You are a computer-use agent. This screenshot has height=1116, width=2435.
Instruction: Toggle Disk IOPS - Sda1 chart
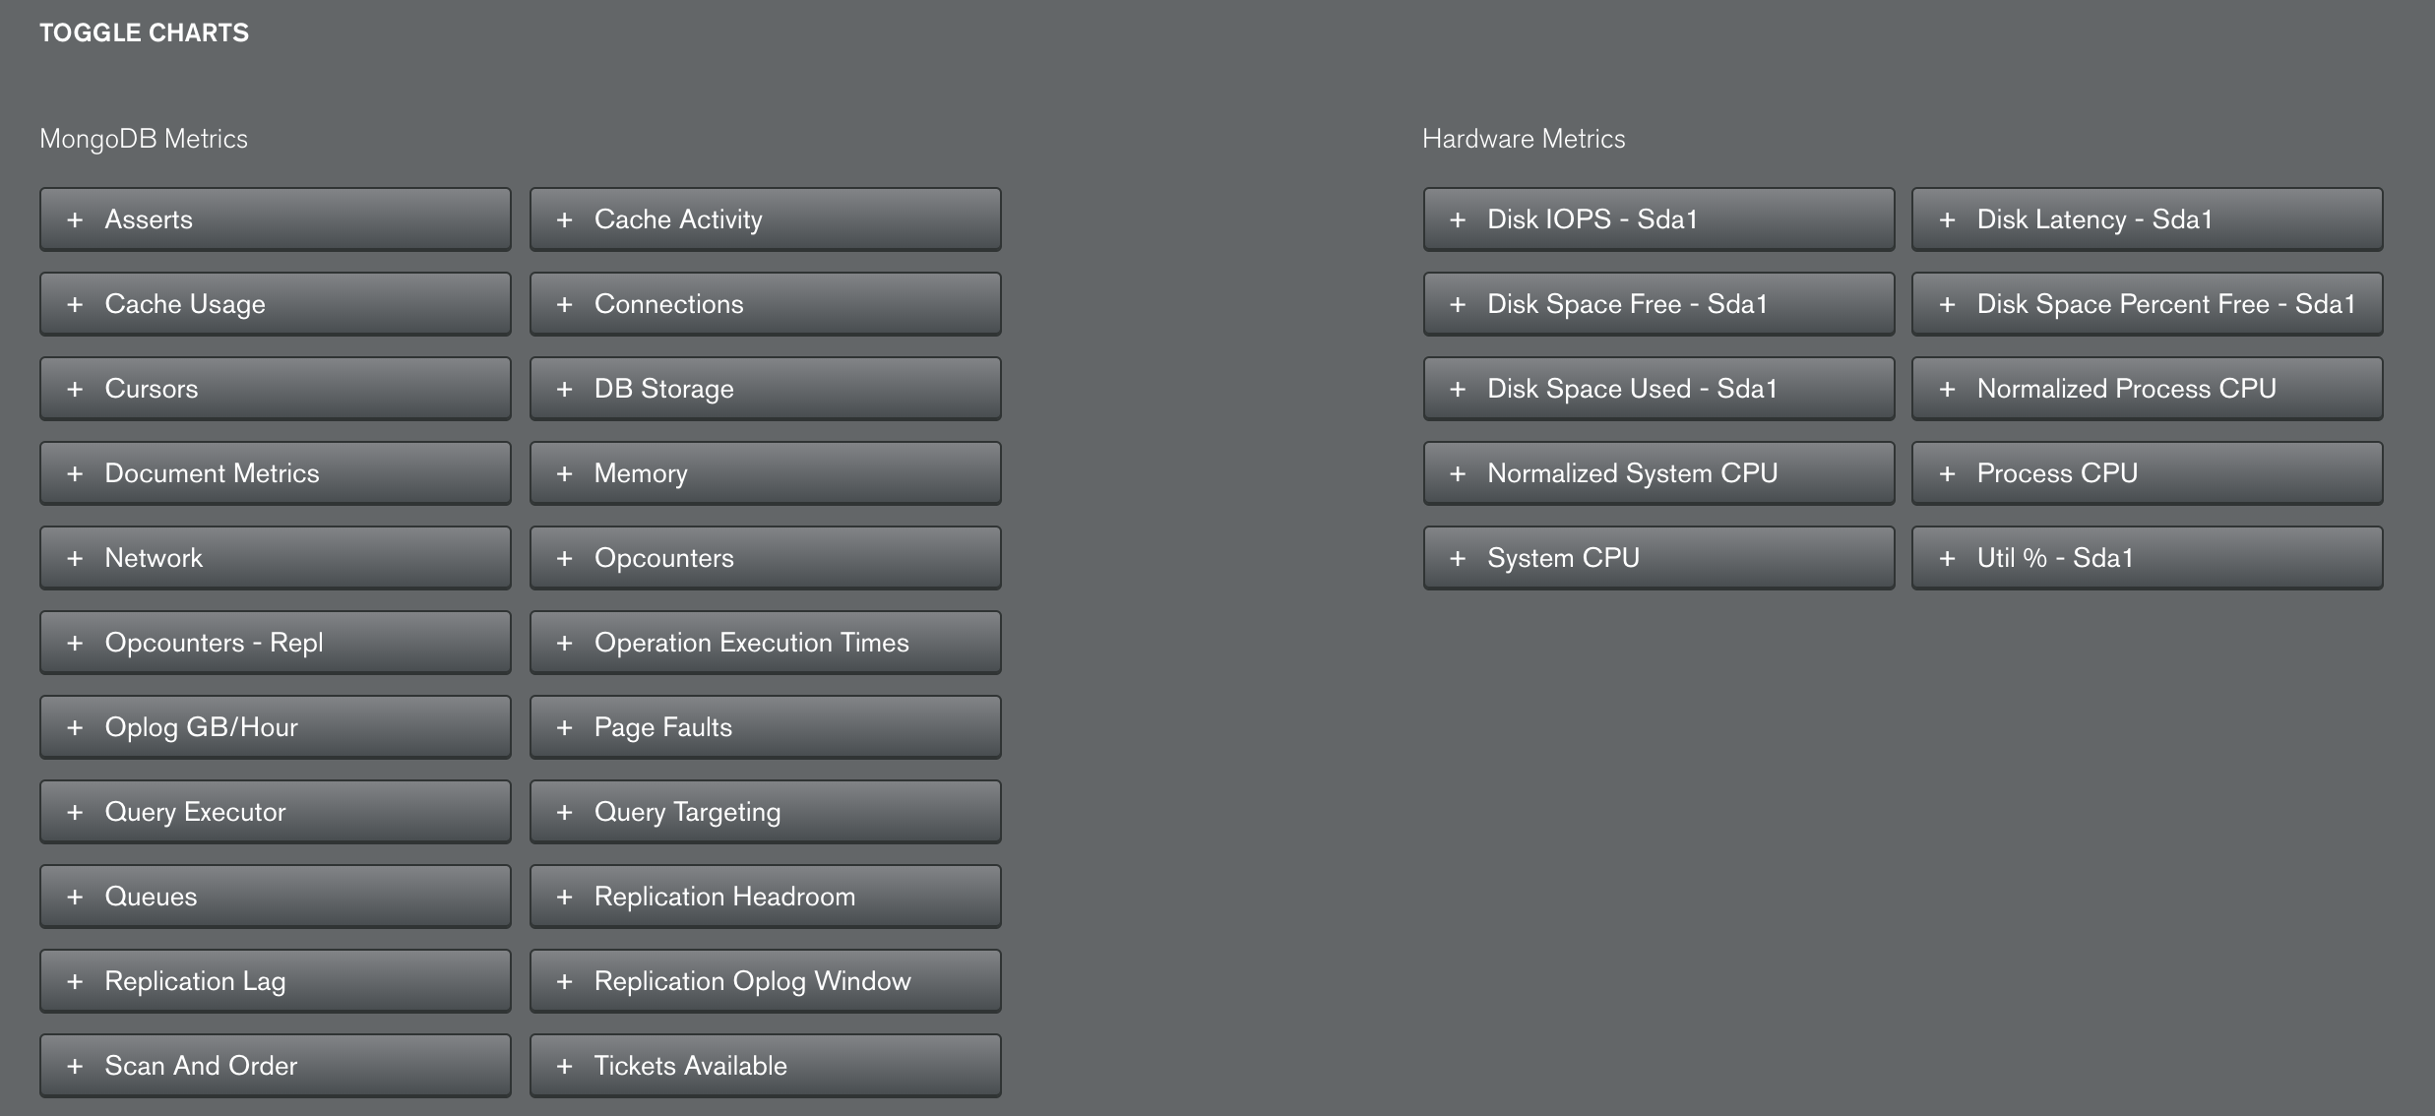click(1657, 218)
